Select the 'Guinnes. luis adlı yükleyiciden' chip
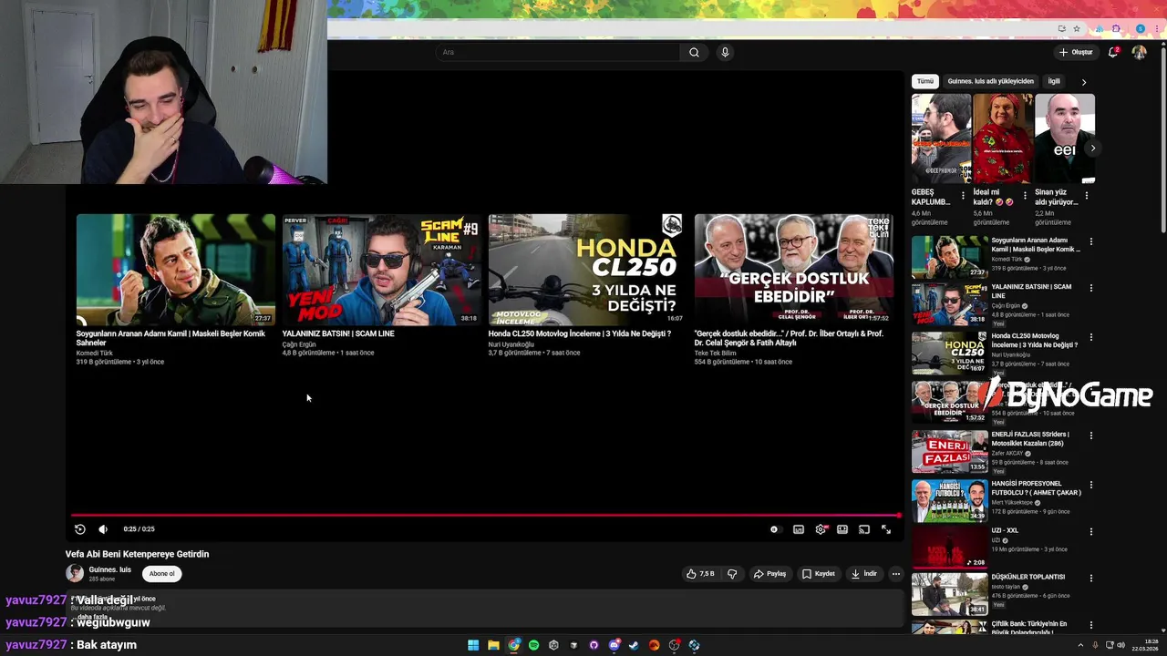 (991, 81)
